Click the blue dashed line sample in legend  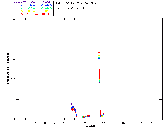point(17,5)
